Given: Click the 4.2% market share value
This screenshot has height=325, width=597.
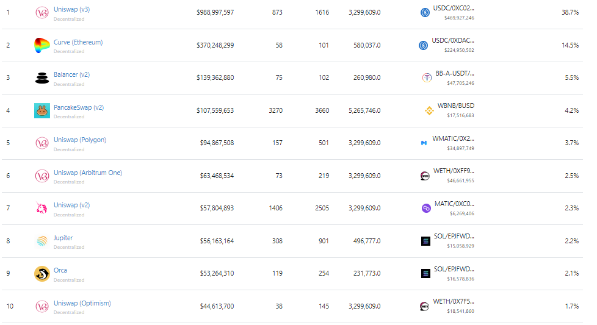Looking at the screenshot, I should tap(572, 110).
